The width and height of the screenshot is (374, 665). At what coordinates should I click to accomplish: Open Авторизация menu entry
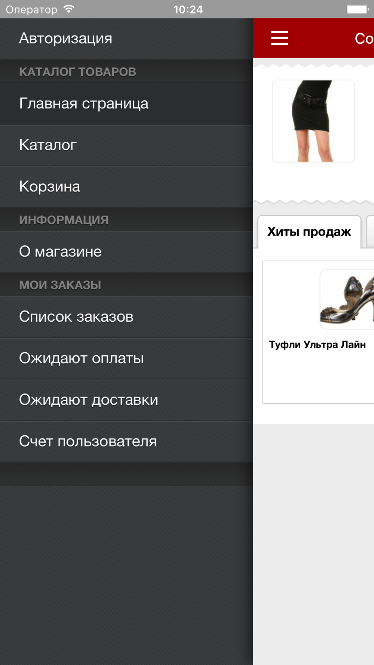coord(126,39)
